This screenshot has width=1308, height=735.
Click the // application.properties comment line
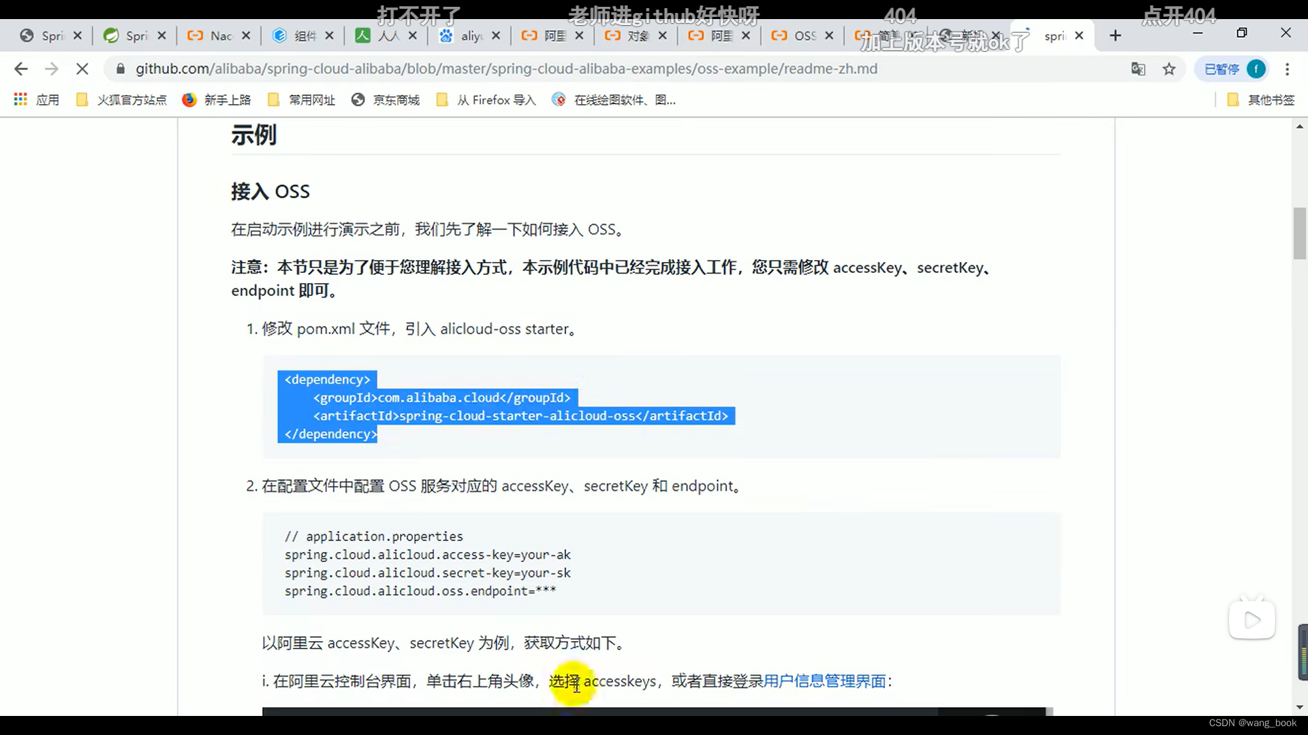pos(374,536)
